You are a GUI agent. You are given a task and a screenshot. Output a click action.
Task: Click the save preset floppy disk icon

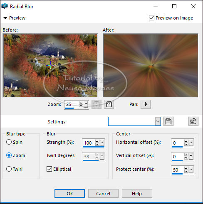click(168, 121)
